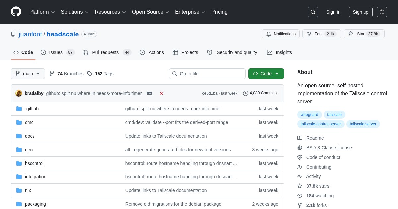The height and width of the screenshot is (209, 398).
Task: Open the .github folder
Action: point(32,109)
